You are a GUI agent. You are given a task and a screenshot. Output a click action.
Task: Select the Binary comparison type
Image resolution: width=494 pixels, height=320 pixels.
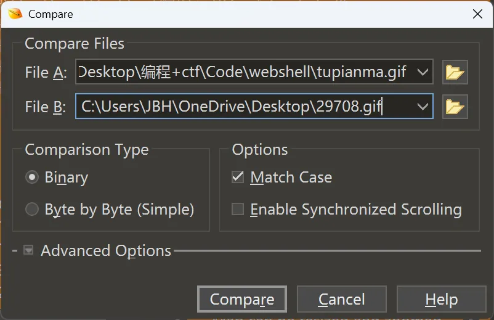tap(32, 178)
